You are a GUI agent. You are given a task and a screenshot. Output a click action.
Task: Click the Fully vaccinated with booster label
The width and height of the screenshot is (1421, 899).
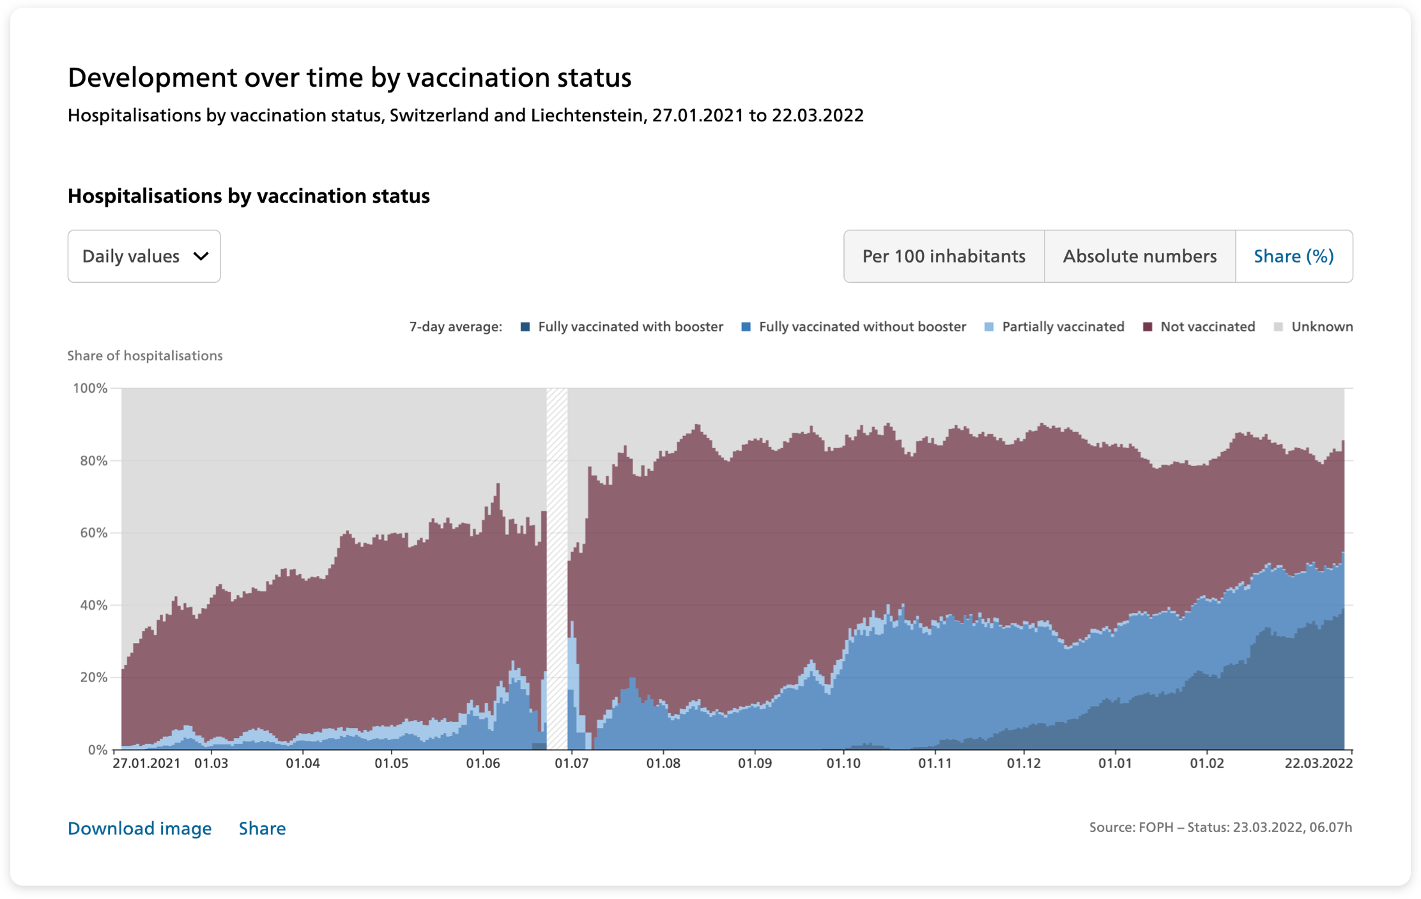[631, 327]
